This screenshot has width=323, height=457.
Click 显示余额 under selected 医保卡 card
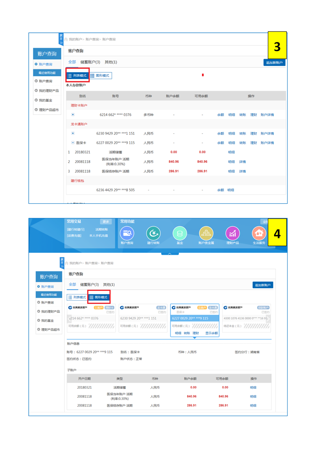[212, 333]
